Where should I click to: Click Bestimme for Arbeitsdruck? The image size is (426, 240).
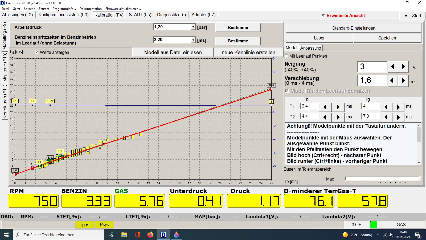(238, 27)
